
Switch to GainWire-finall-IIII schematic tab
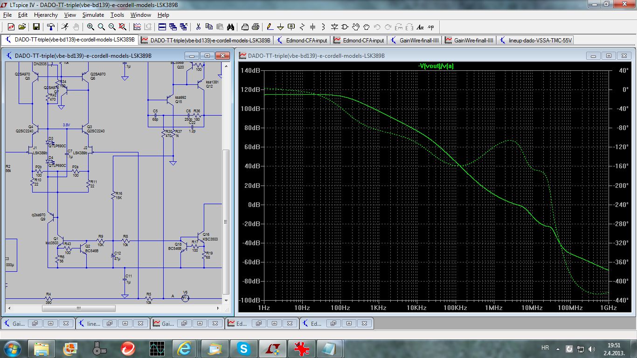click(415, 40)
